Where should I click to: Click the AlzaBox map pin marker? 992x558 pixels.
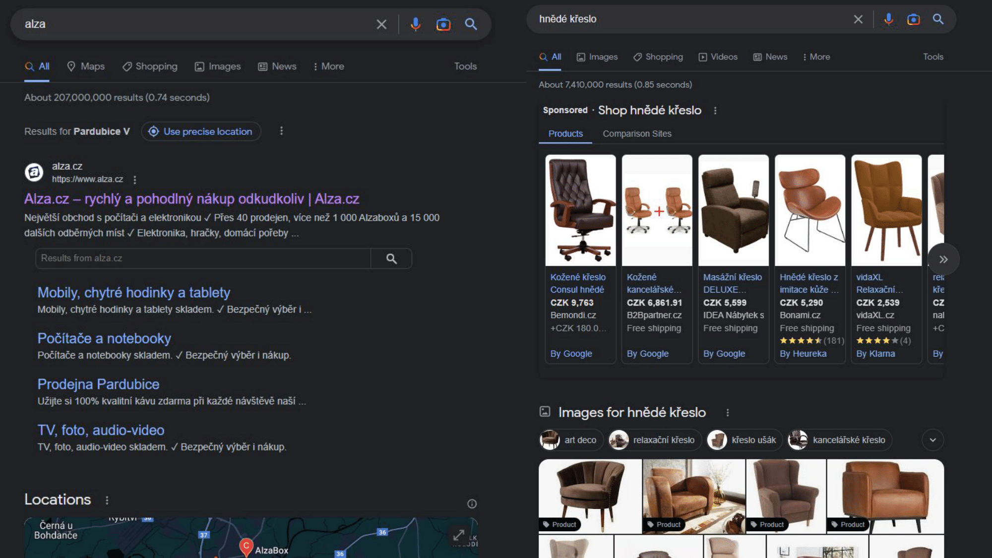click(246, 547)
